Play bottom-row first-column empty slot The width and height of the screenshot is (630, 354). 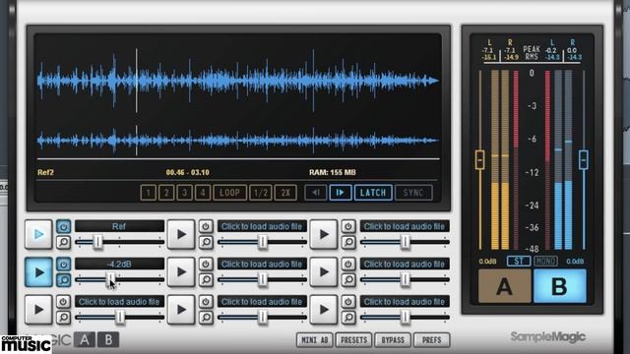pos(38,310)
